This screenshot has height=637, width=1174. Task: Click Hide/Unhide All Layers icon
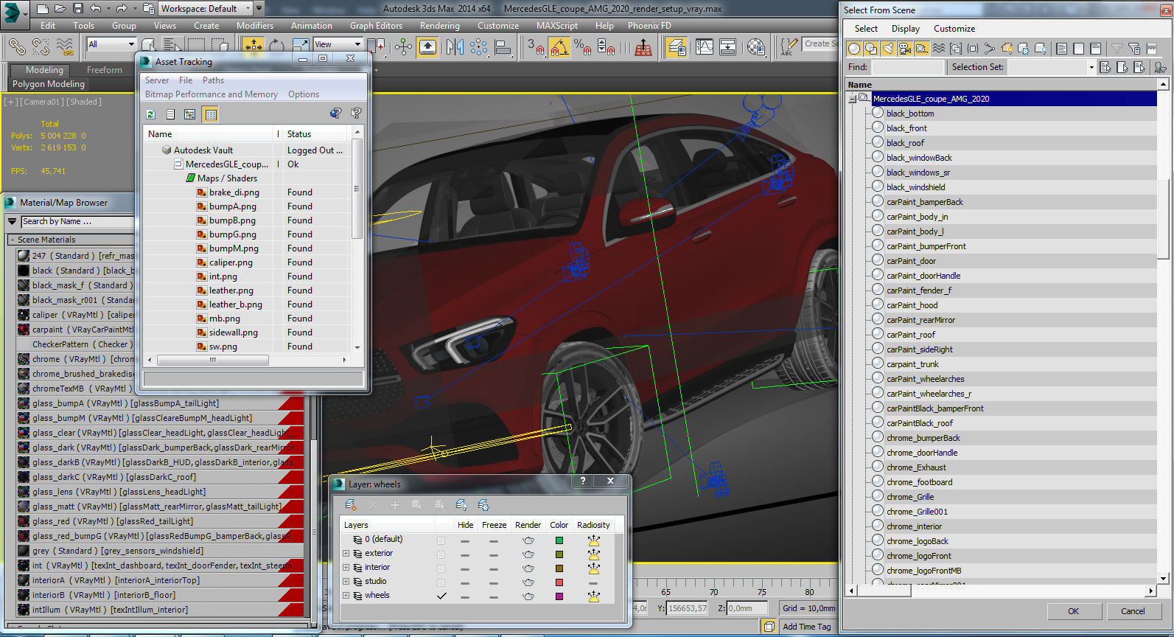pos(461,505)
